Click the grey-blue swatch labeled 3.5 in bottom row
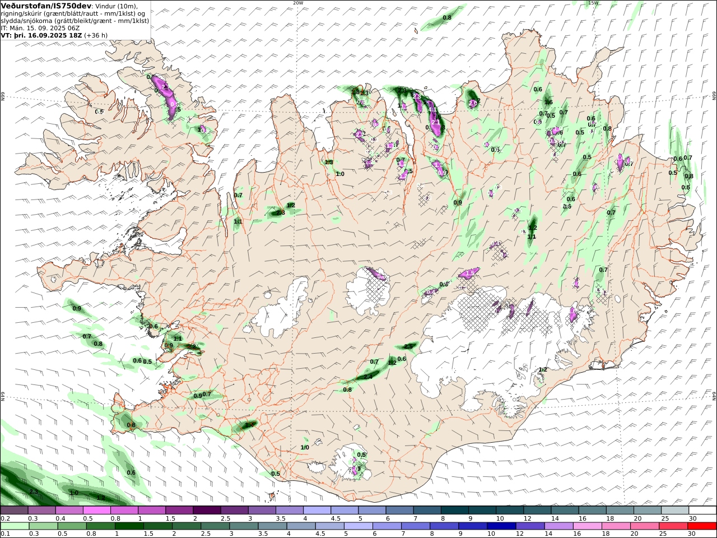This screenshot has width=717, height=538. point(272,526)
